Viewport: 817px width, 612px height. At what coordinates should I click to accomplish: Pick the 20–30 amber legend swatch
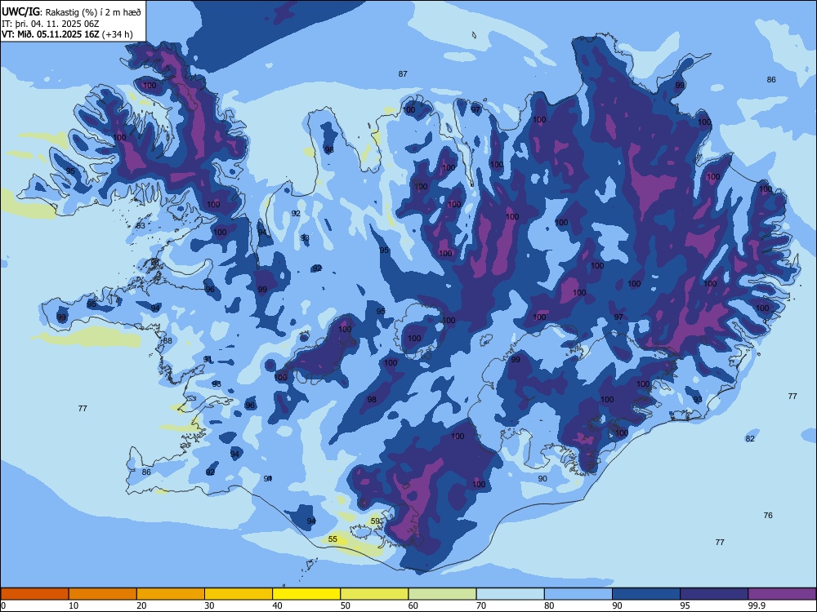171,594
